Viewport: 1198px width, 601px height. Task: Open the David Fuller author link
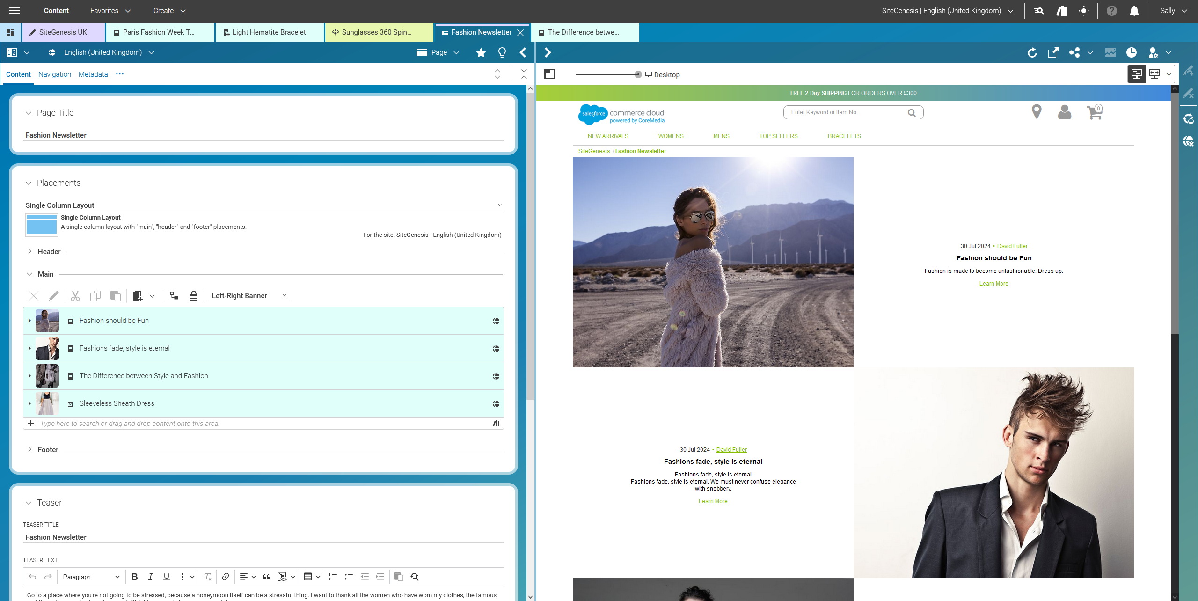1012,246
